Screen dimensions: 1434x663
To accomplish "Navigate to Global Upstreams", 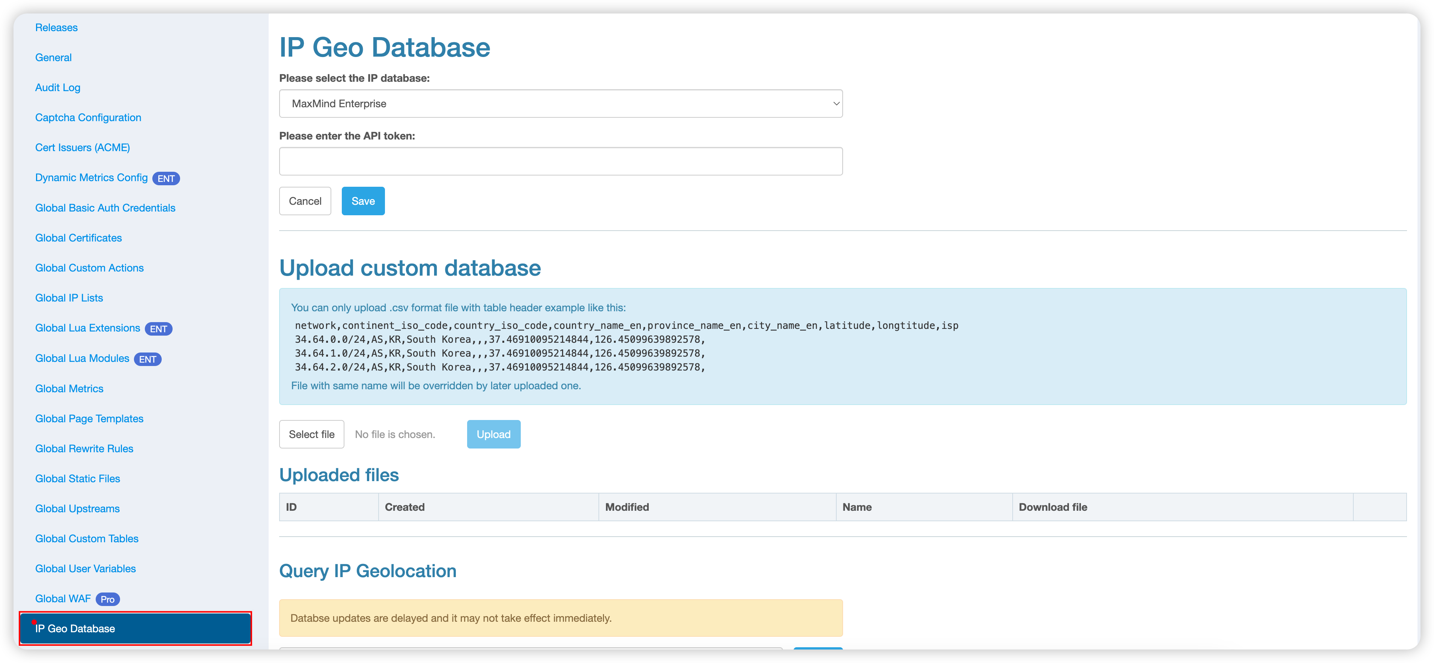I will [77, 508].
